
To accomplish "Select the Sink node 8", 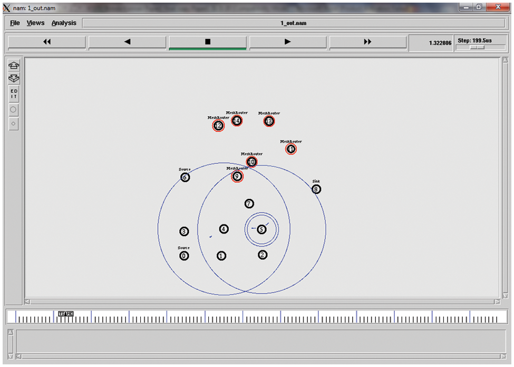I will click(x=316, y=189).
